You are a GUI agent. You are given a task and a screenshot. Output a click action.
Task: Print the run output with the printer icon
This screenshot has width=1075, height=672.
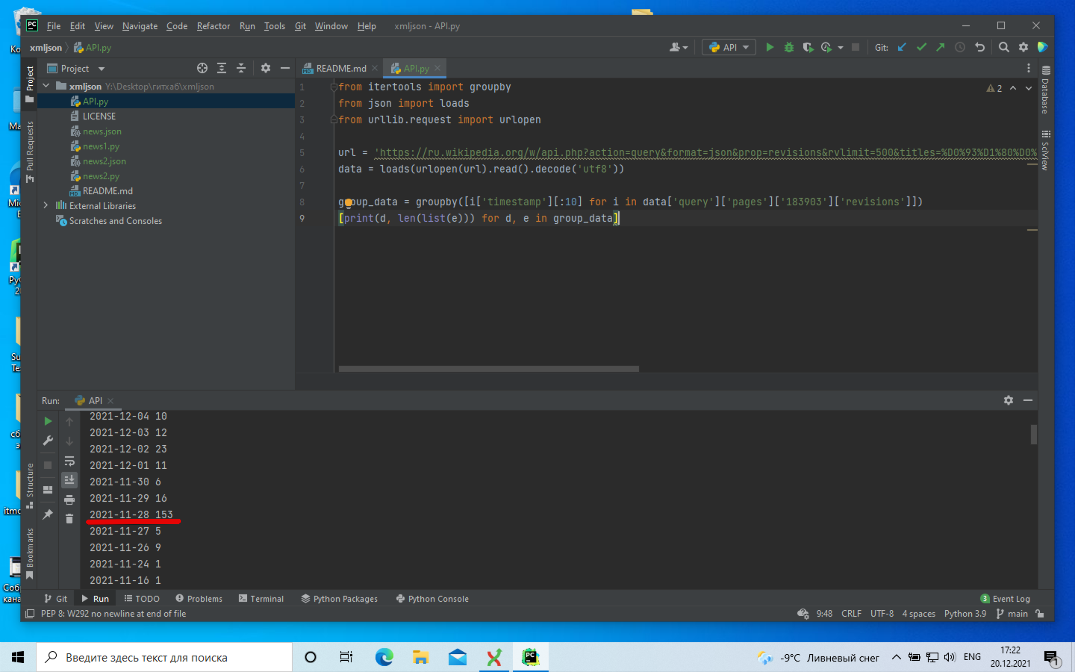[x=69, y=499]
